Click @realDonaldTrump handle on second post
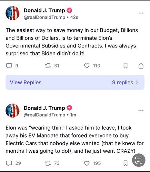Screen dimensions: 150x172 44,115
